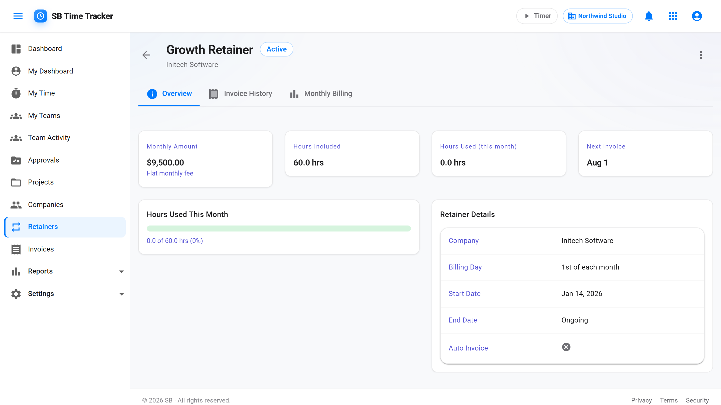Open the hamburger navigation menu
The width and height of the screenshot is (721, 405).
click(18, 16)
